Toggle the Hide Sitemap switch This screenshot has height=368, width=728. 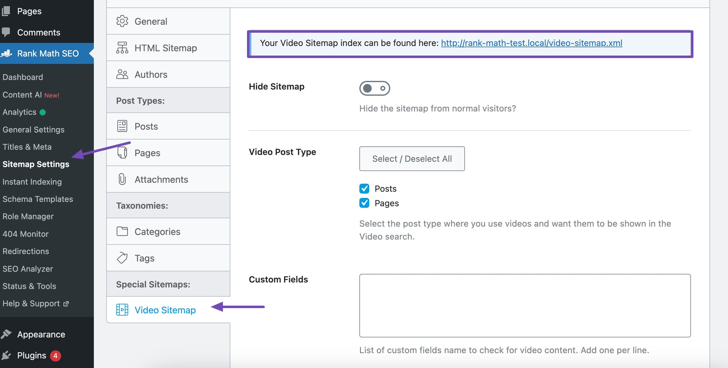(374, 88)
